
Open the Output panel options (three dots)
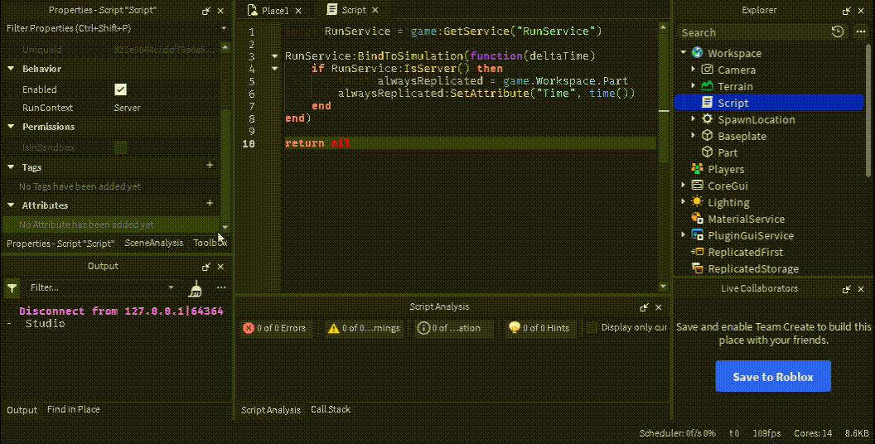pos(221,287)
